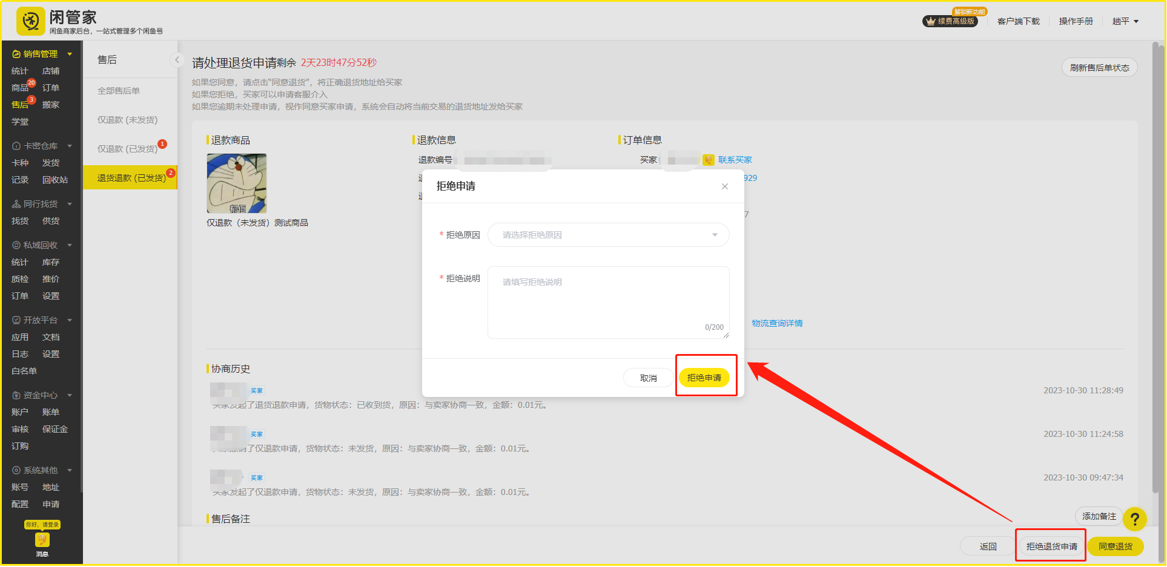The width and height of the screenshot is (1167, 567).
Task: Click the 续费高级版 crown badge
Action: click(x=950, y=21)
